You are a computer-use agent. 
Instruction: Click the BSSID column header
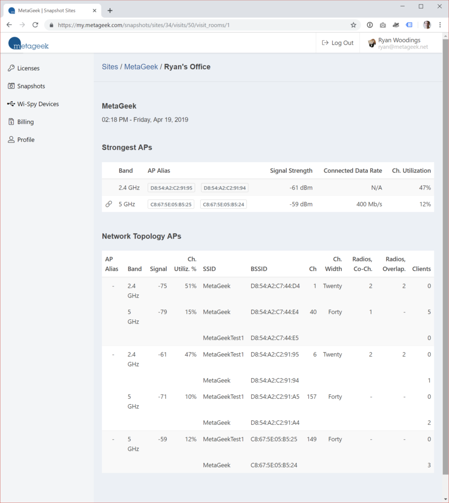[259, 269]
